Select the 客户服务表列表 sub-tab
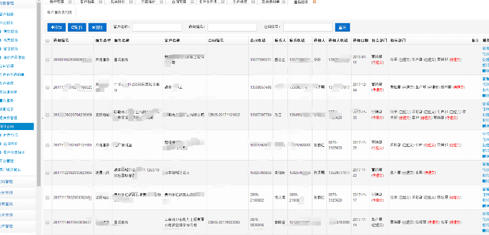 tap(60, 13)
